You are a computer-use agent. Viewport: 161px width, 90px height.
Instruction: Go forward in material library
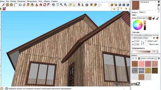coord(136,58)
